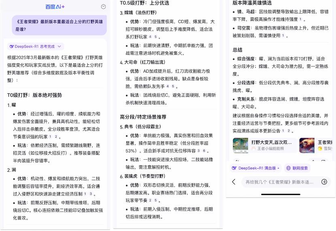Viewport: 336px width, 231px height.
Task: Open the DeepSeek-R1 满血版 model dropdown
Action: (x=256, y=168)
